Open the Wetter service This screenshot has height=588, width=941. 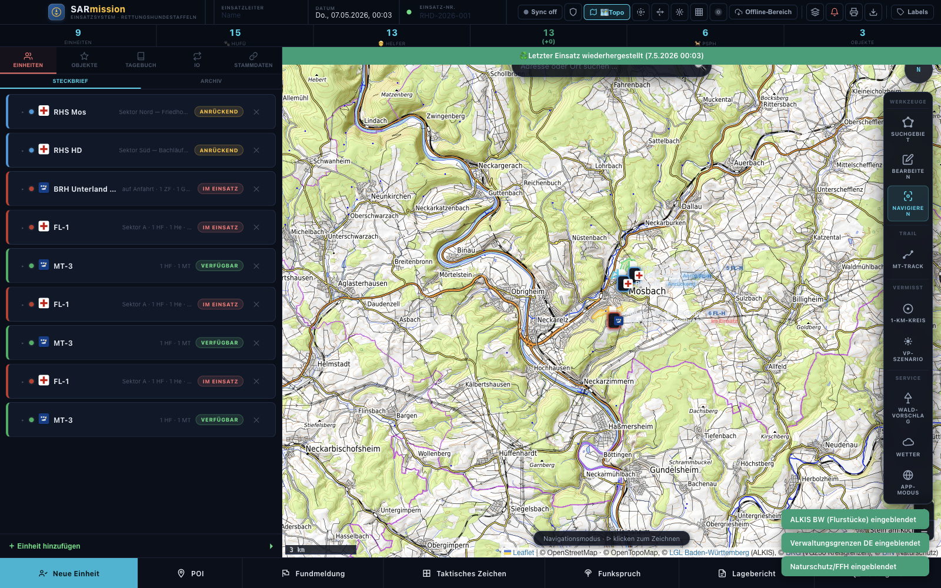[x=908, y=447]
